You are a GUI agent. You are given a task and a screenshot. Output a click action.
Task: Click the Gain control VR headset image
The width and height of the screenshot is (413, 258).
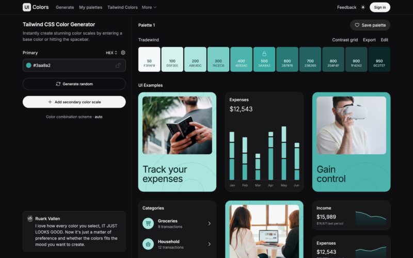click(351, 125)
